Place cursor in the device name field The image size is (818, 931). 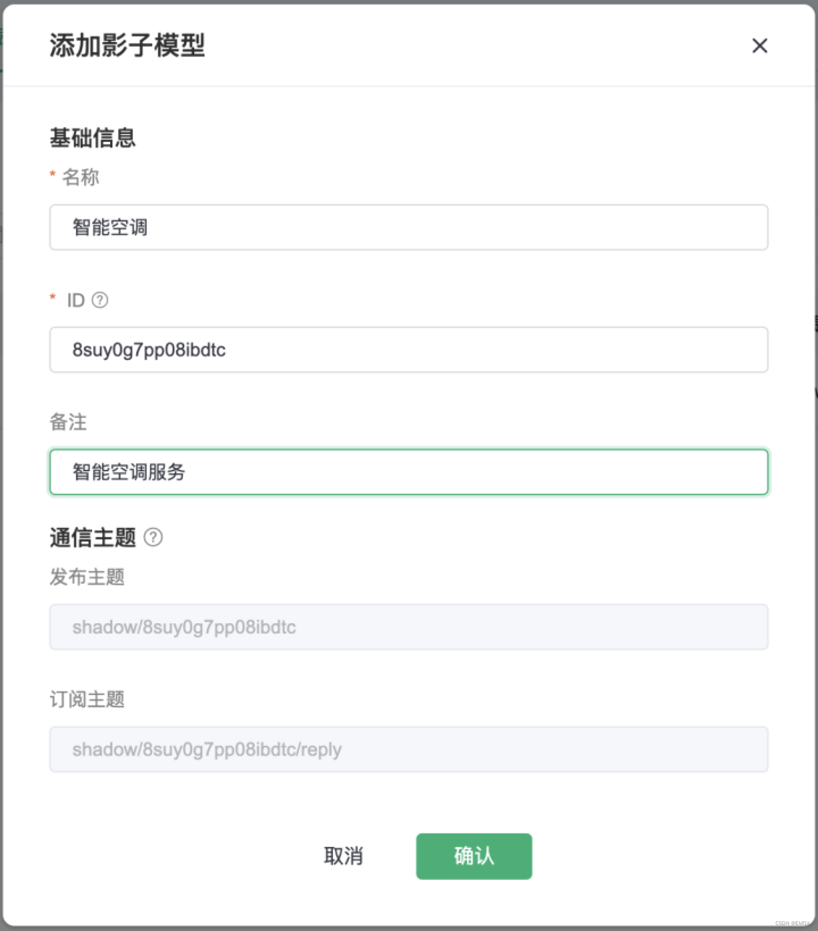(408, 228)
